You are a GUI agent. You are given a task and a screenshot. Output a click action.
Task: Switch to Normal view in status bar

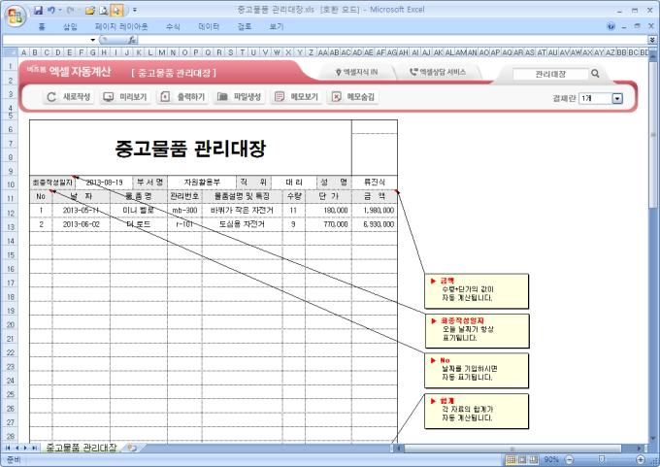tap(511, 459)
